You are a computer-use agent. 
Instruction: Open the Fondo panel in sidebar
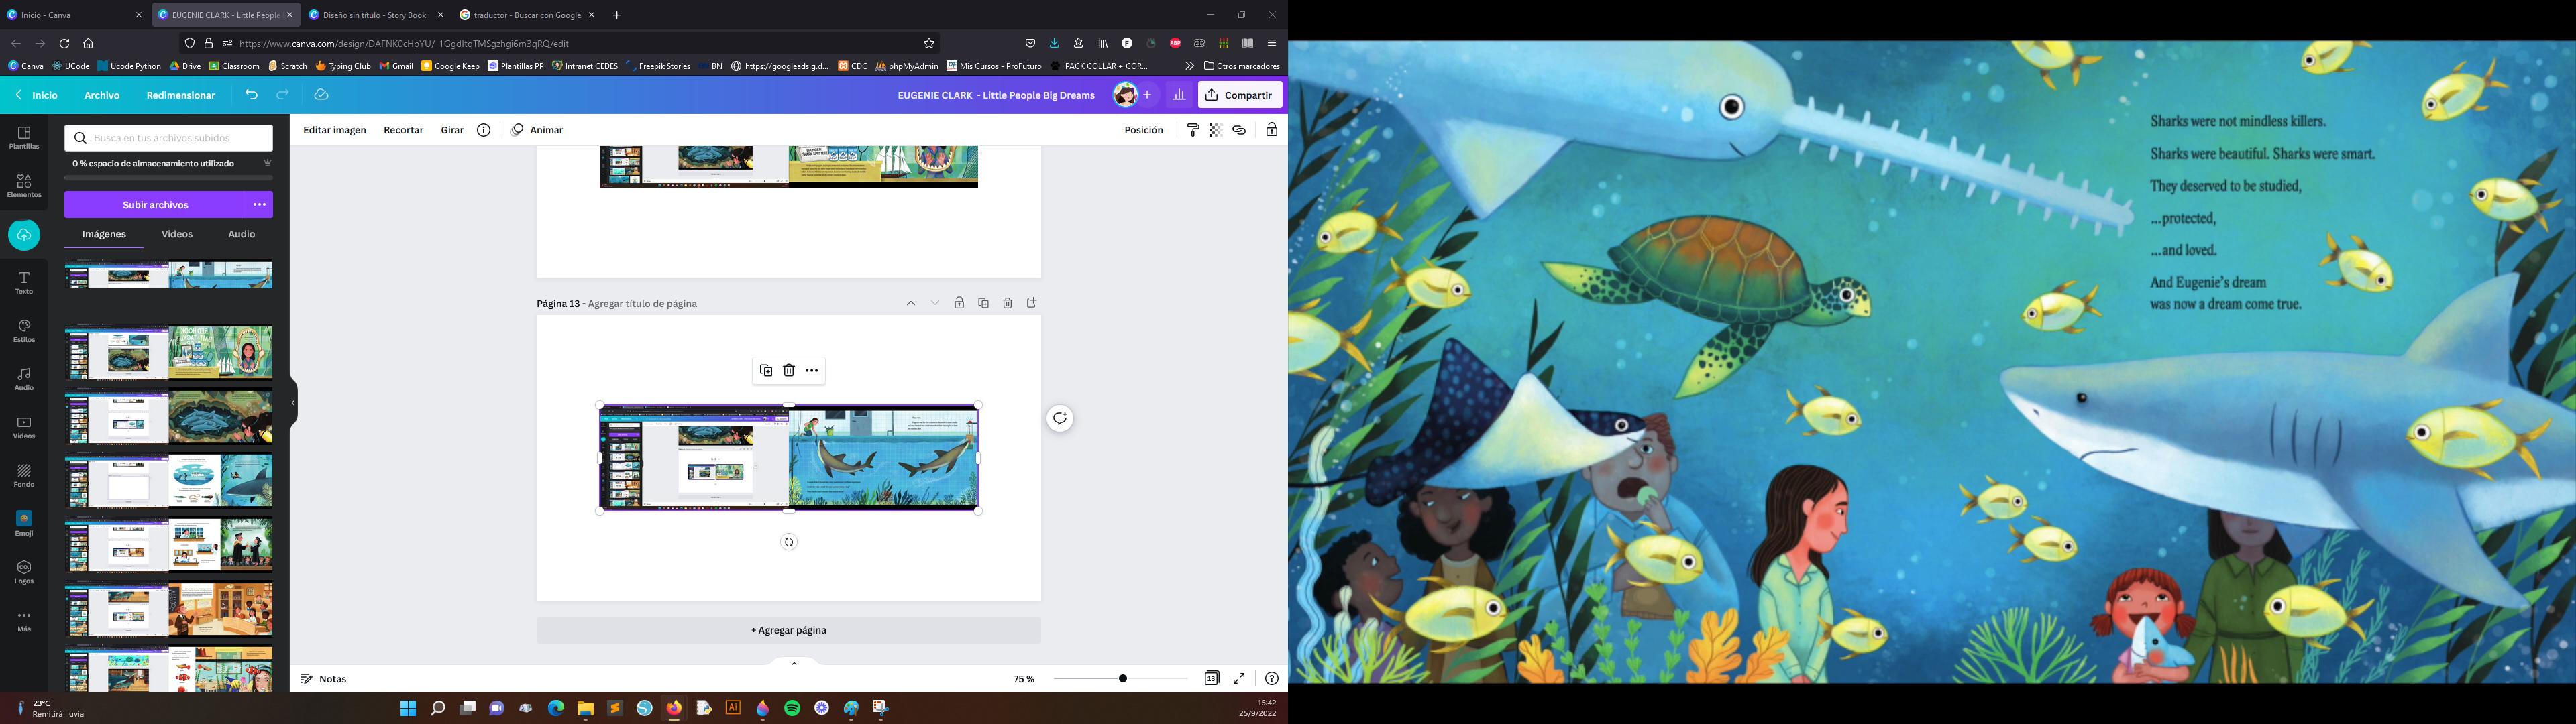coord(24,476)
